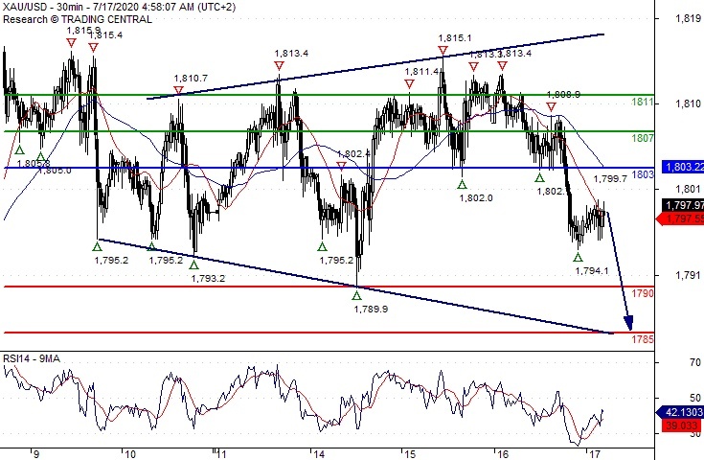The height and width of the screenshot is (460, 704).
Task: Click the 1,811.4 price label
Action: point(421,72)
